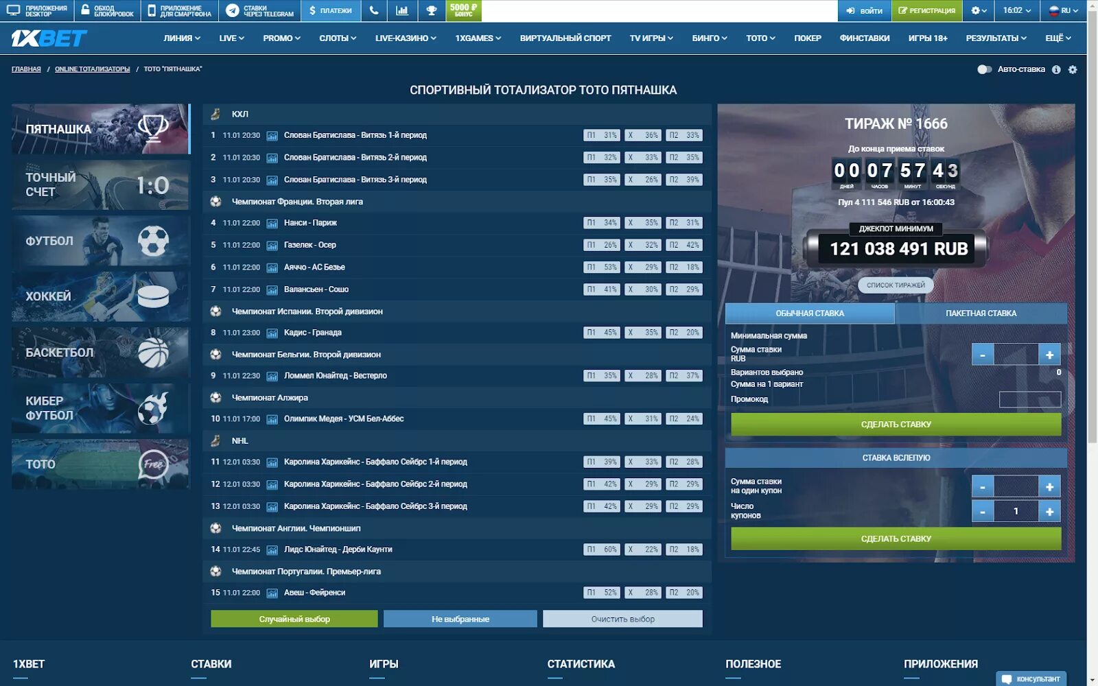Viewport: 1098px width, 686px height.
Task: Open the ИГРЫ 18+ menu item
Action: pos(928,38)
